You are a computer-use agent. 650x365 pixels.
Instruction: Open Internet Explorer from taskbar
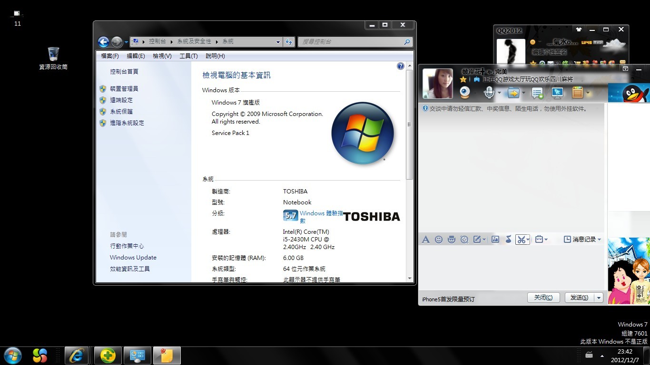[77, 355]
